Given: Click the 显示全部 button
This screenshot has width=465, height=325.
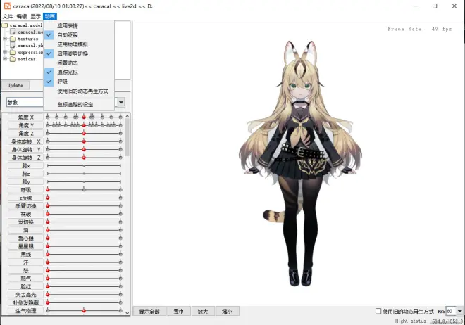Looking at the screenshot, I should click(149, 312).
